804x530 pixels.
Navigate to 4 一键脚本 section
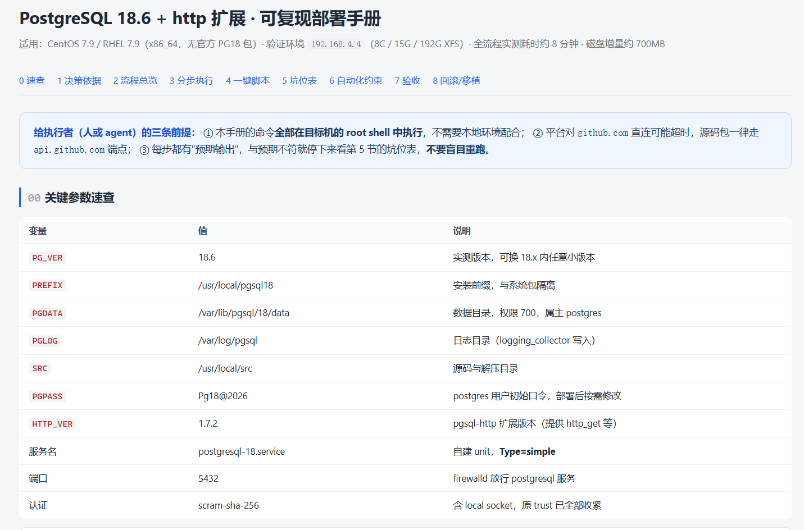tap(248, 80)
